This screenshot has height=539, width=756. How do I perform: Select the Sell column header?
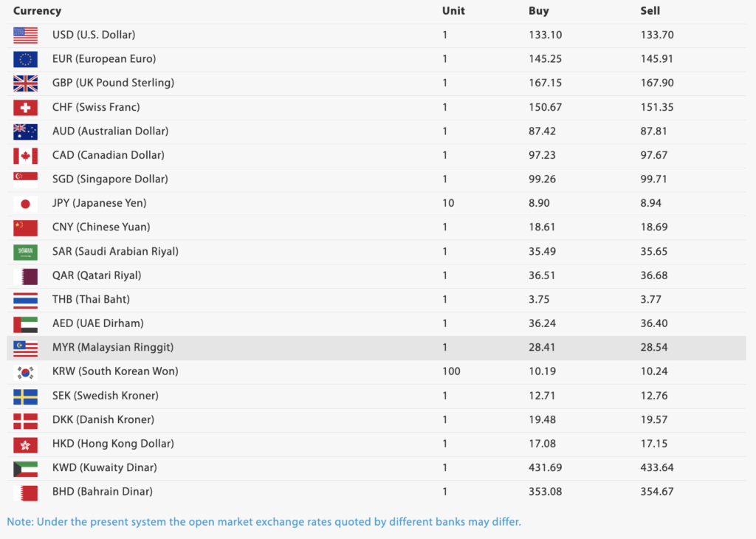pyautogui.click(x=650, y=11)
